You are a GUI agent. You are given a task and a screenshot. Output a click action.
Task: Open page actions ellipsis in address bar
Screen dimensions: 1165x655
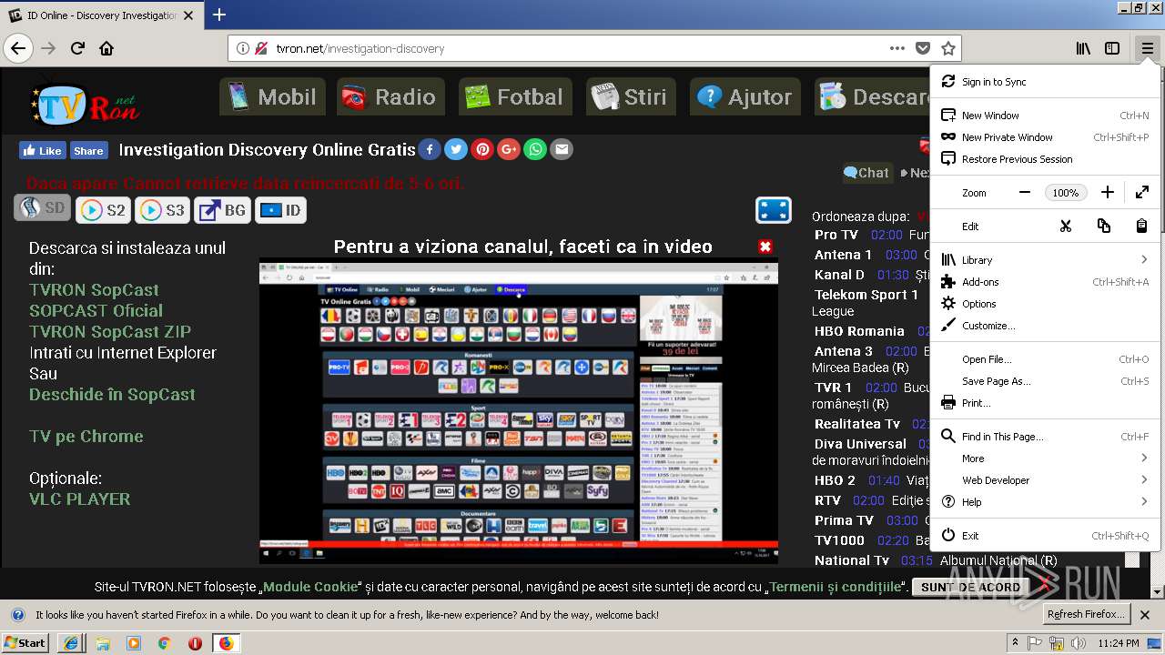897,48
